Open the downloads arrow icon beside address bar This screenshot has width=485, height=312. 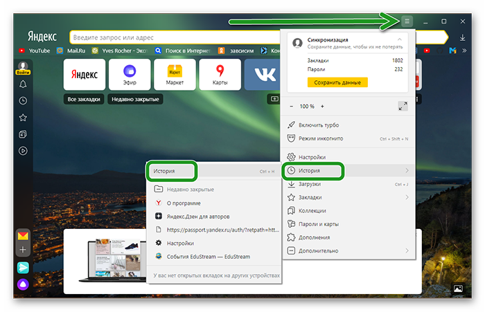coord(462,37)
